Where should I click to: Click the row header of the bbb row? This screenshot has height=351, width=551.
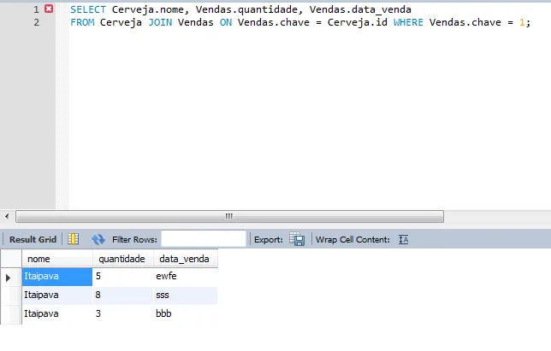point(11,313)
